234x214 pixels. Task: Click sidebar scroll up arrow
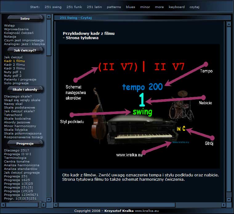coord(49,16)
